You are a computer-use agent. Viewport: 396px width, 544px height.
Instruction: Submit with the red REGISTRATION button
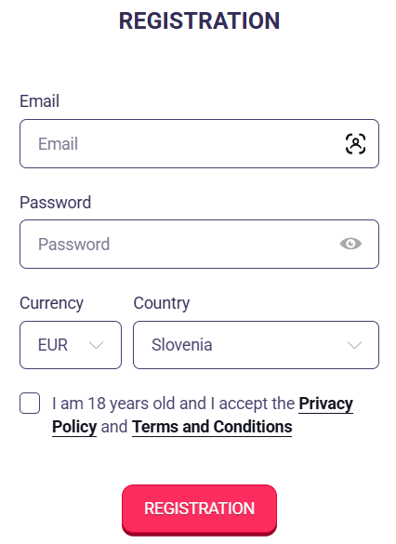(x=199, y=510)
